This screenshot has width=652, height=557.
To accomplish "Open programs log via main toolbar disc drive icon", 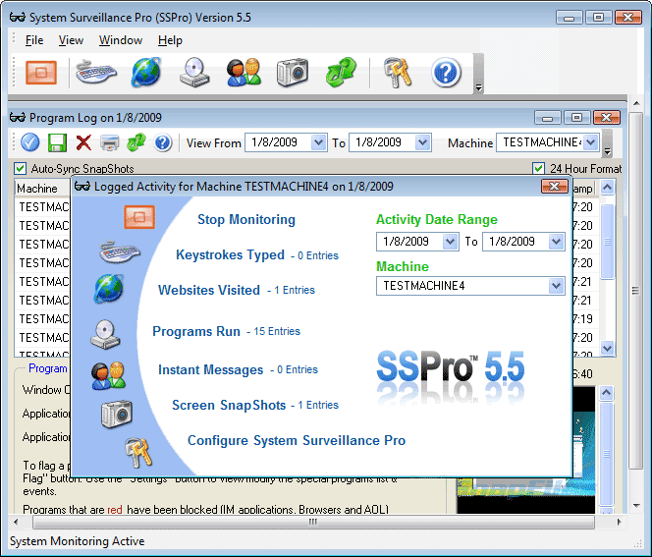I will tap(194, 73).
